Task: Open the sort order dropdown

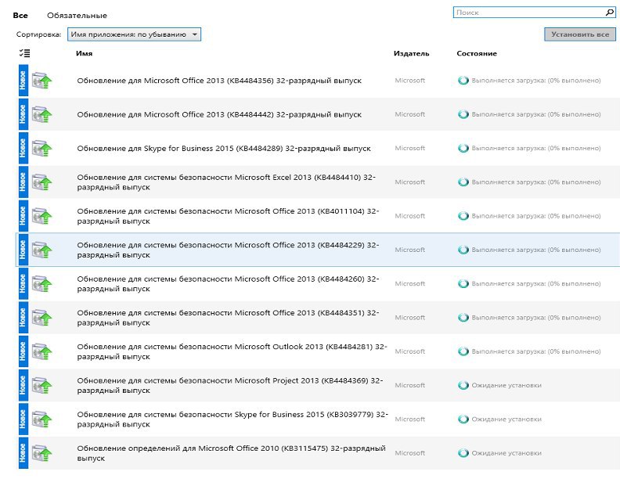Action: point(134,34)
